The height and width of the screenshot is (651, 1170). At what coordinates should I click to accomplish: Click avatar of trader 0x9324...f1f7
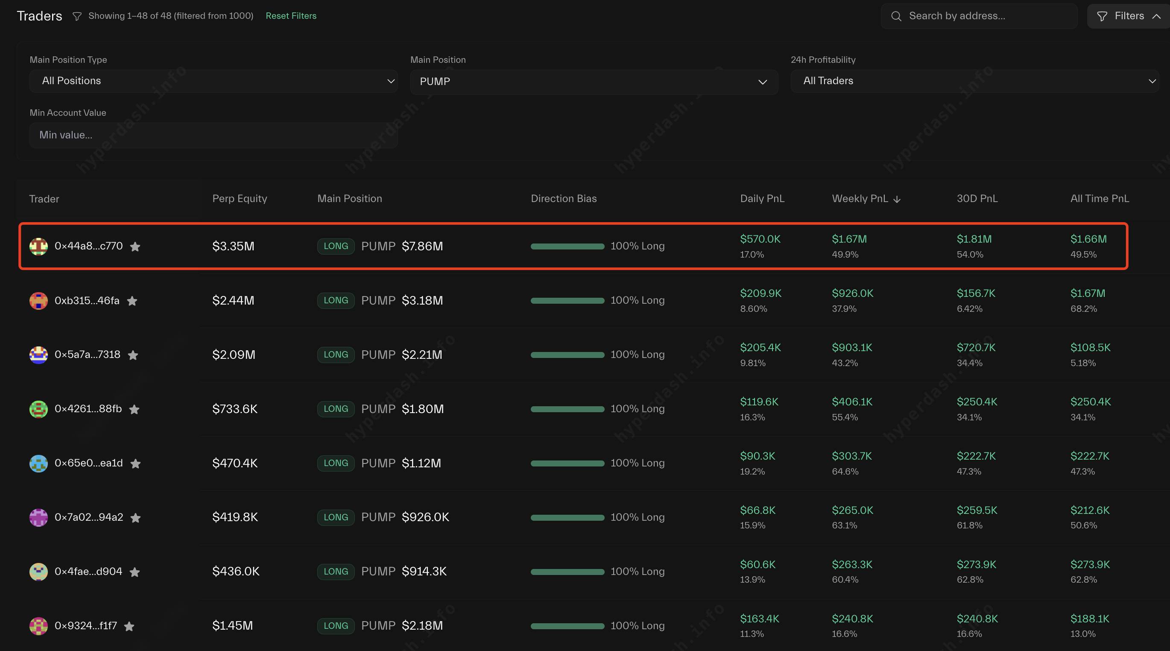[38, 626]
